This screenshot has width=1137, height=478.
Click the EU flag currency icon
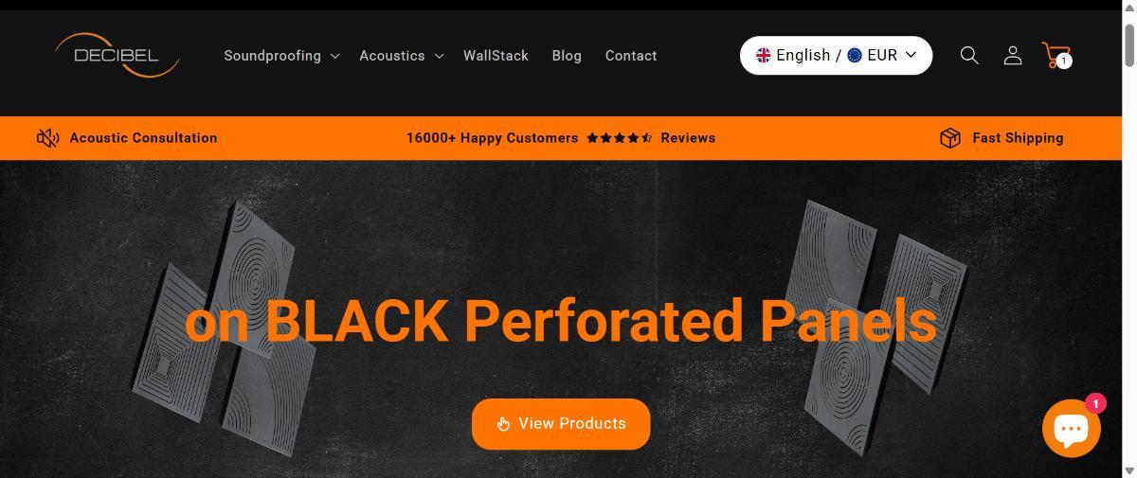[855, 55]
